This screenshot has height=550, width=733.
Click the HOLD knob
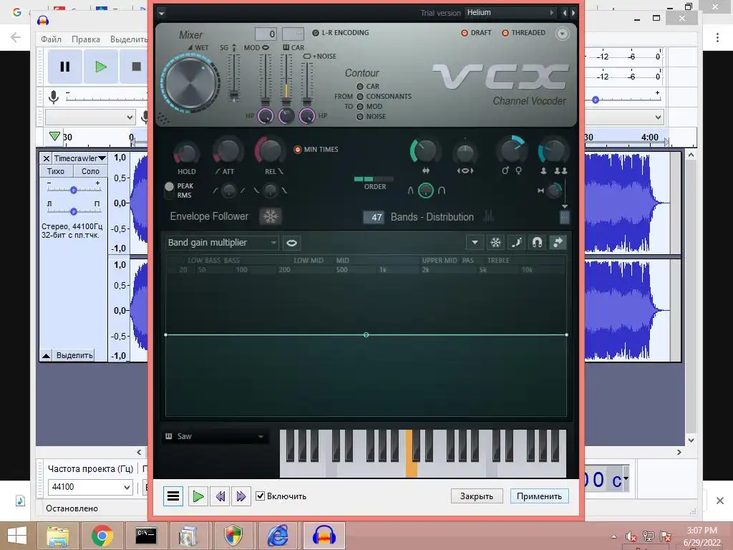point(186,153)
